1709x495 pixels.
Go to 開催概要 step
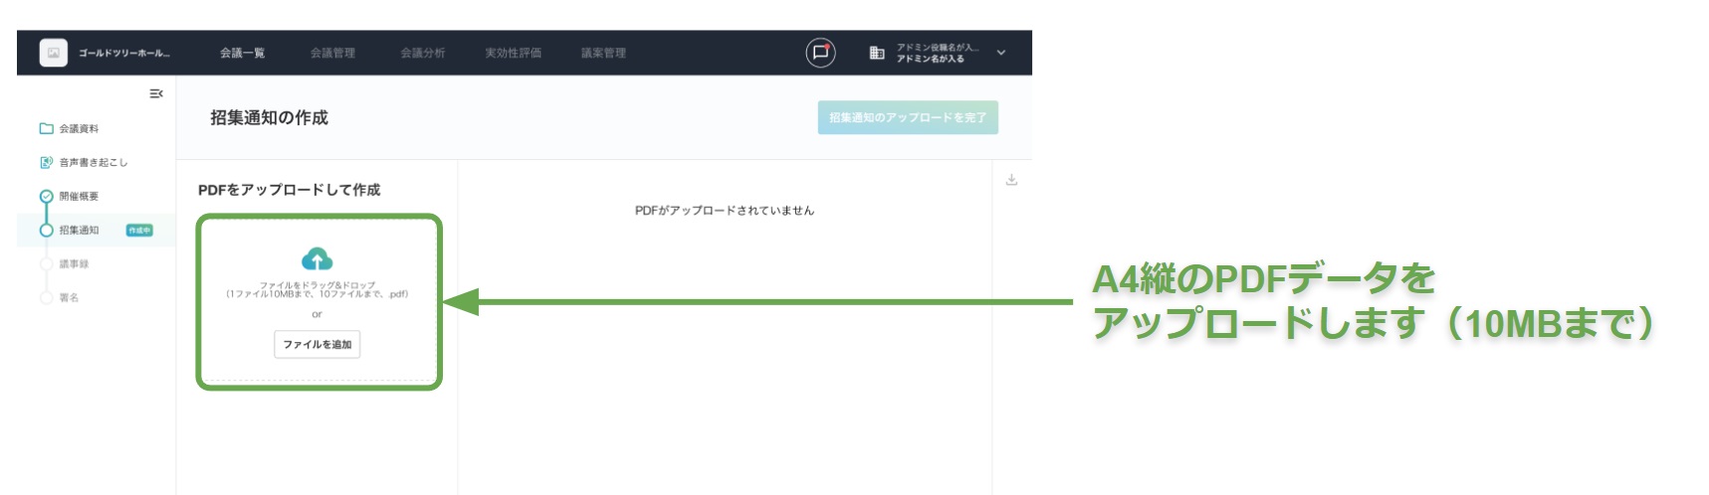[79, 196]
